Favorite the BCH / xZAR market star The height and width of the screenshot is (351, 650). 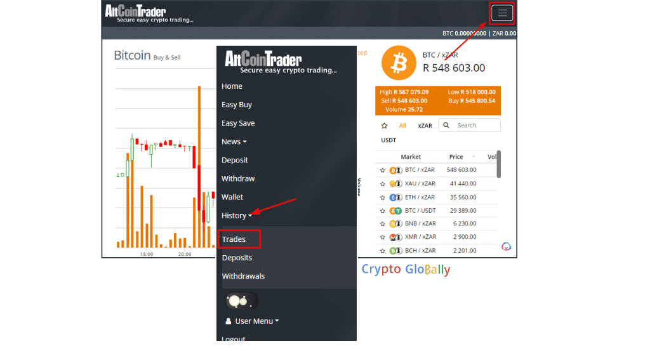(x=383, y=251)
